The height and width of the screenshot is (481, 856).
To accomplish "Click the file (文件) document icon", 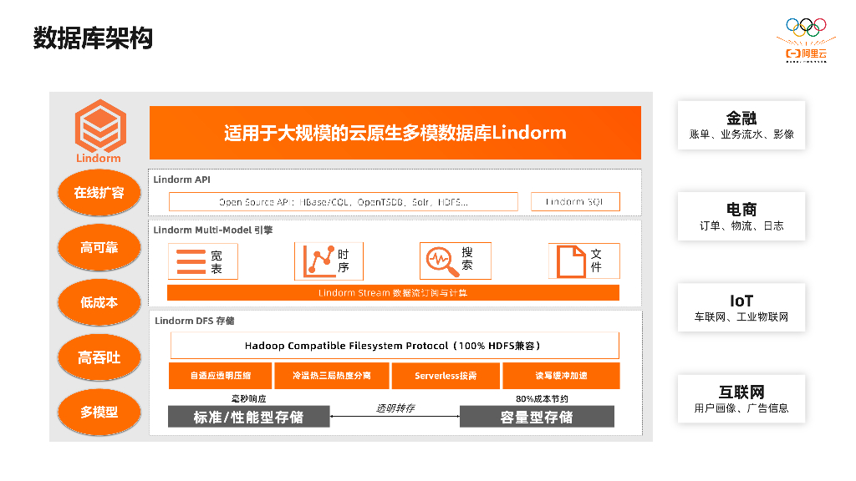I will [x=571, y=261].
